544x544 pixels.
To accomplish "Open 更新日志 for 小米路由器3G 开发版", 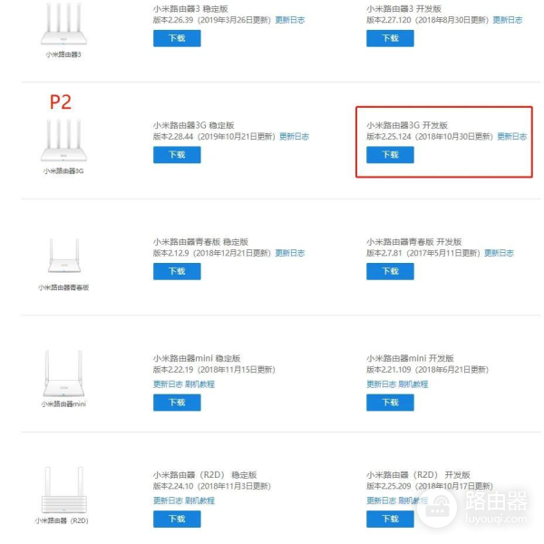I will (511, 137).
